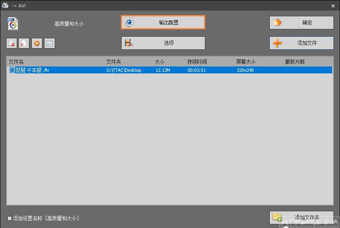Click the clear list icon with red X
Screen dimensions: 340x228
pos(24,43)
